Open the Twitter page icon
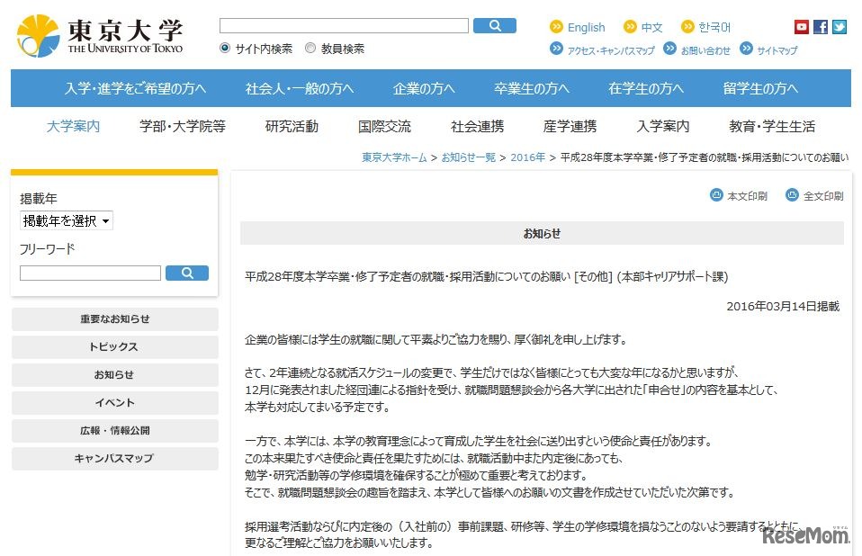Viewport: 862px width, 556px height. click(839, 26)
